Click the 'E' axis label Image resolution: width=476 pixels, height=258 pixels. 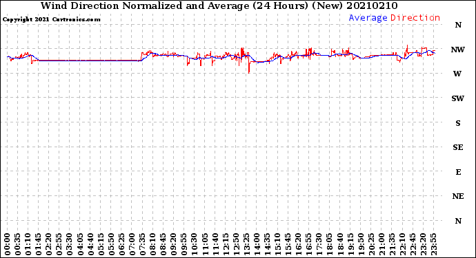[x=458, y=172]
